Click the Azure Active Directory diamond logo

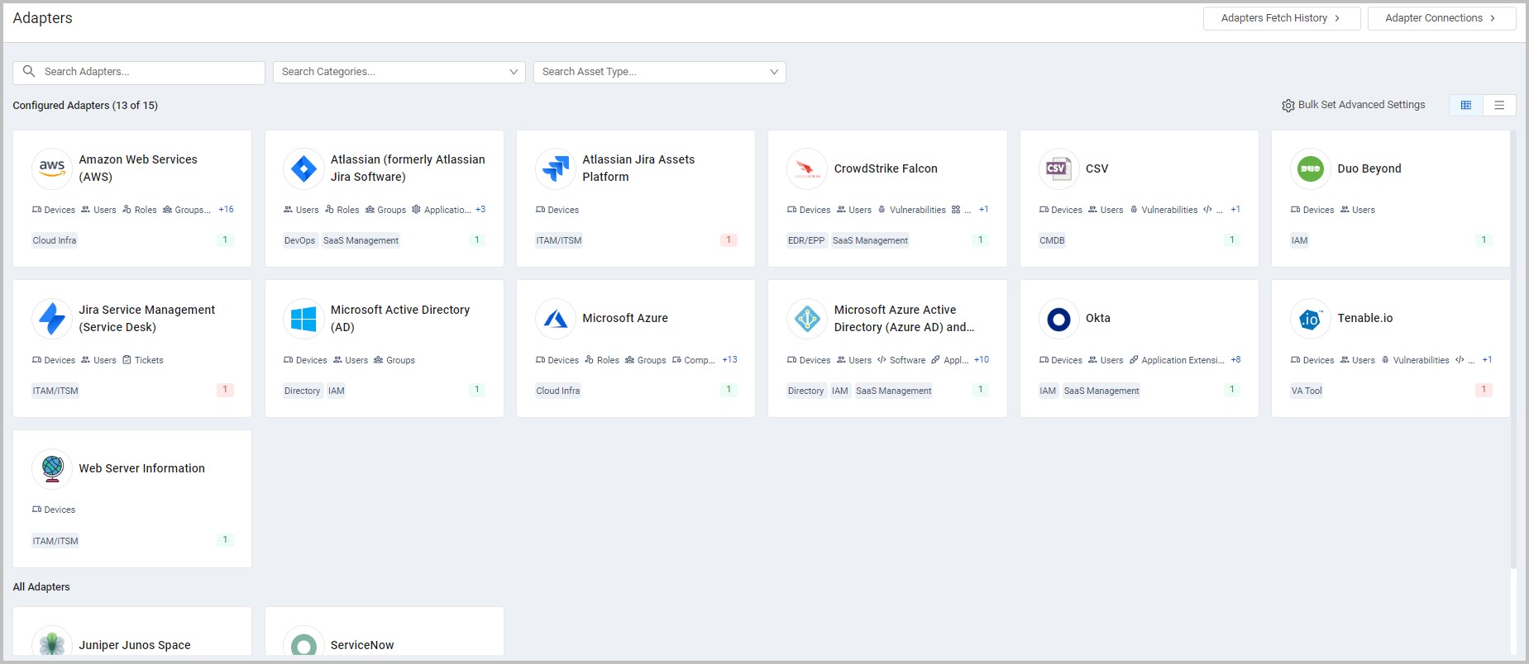807,319
